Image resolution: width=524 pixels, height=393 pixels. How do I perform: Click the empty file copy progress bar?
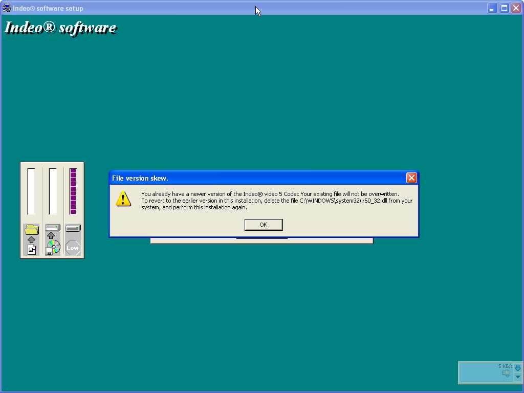[31, 191]
